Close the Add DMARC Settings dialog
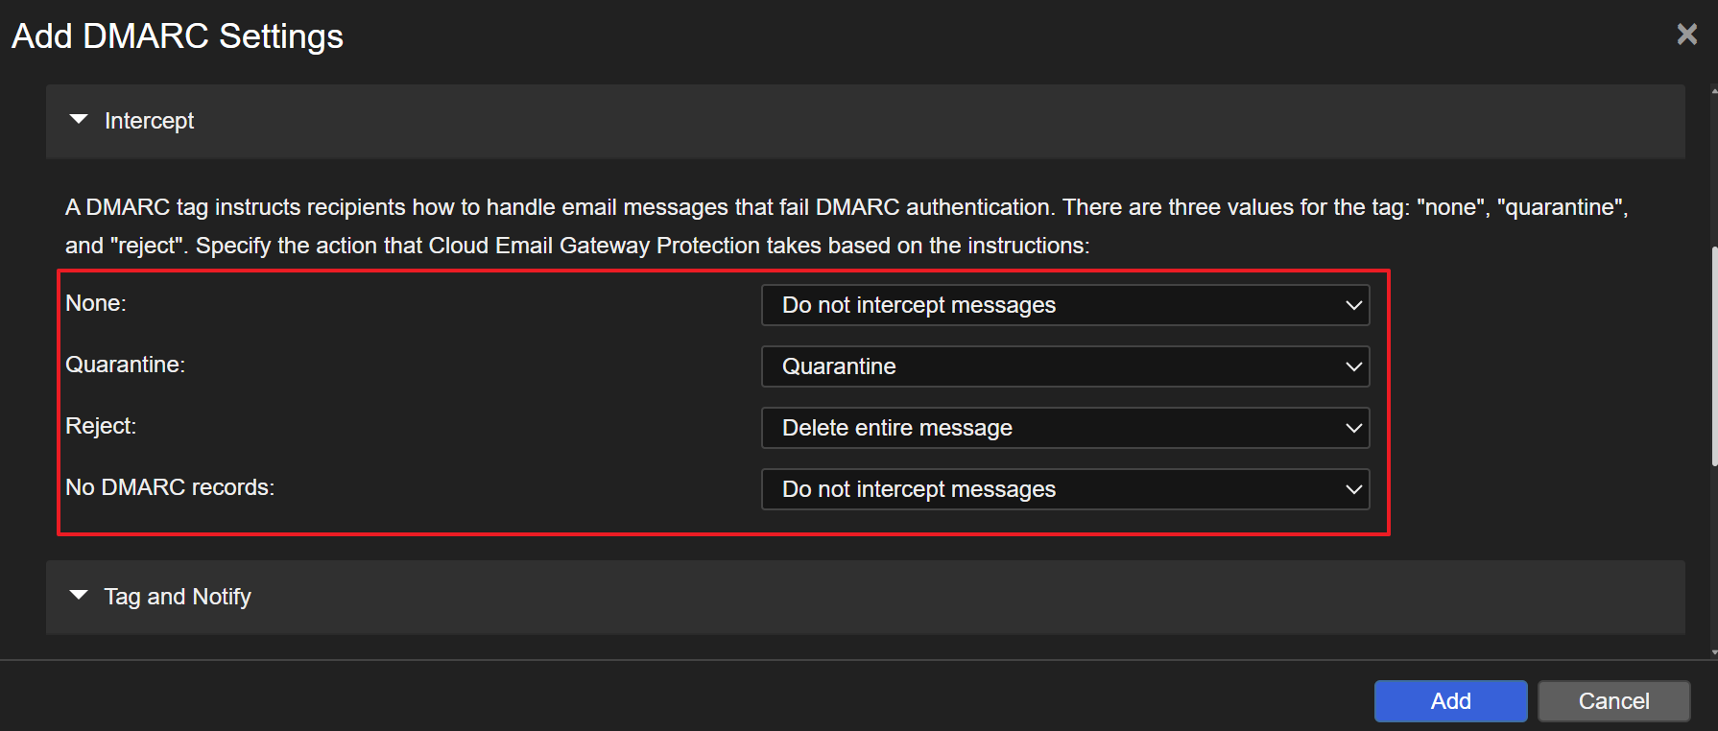 [x=1686, y=35]
